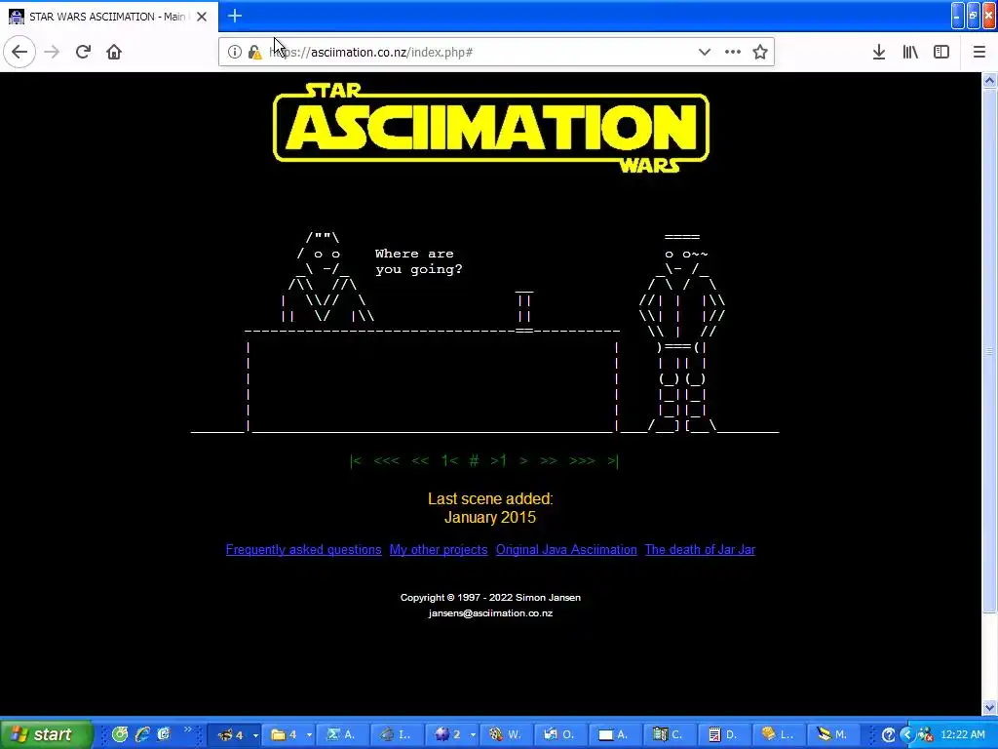The height and width of the screenshot is (749, 998).
Task: Switch to the taskbar item labeled A. with sigma icon
Action: click(x=342, y=735)
